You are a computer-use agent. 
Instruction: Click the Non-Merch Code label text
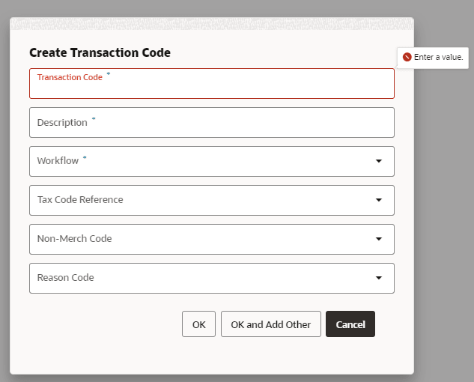[x=74, y=239]
